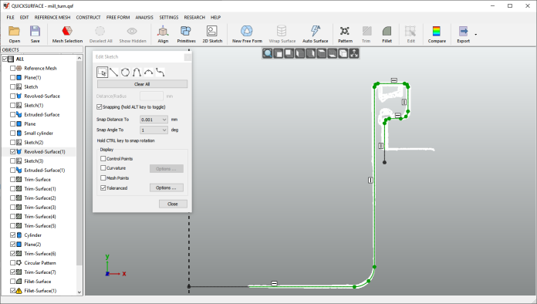The height and width of the screenshot is (304, 537).
Task: Create a New Free Form surface
Action: click(x=247, y=34)
